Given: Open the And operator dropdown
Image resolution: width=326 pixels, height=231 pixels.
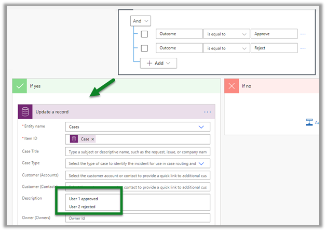Looking at the screenshot, I should [140, 21].
